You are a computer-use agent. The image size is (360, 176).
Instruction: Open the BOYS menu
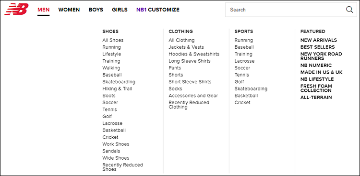pyautogui.click(x=96, y=10)
